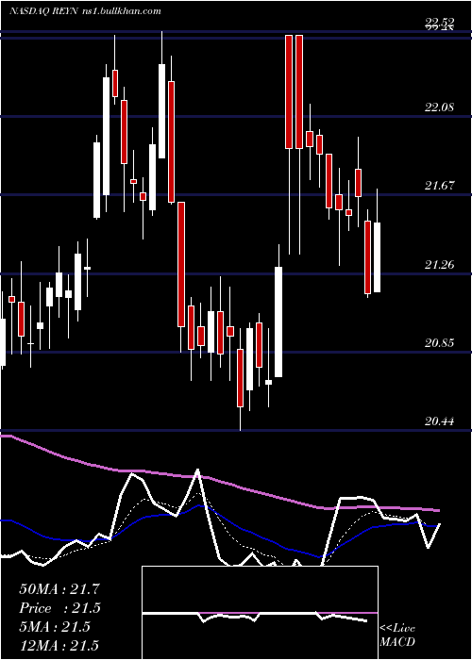Click the 5MA : 21.5 readout
The width and height of the screenshot is (472, 660).
click(55, 627)
